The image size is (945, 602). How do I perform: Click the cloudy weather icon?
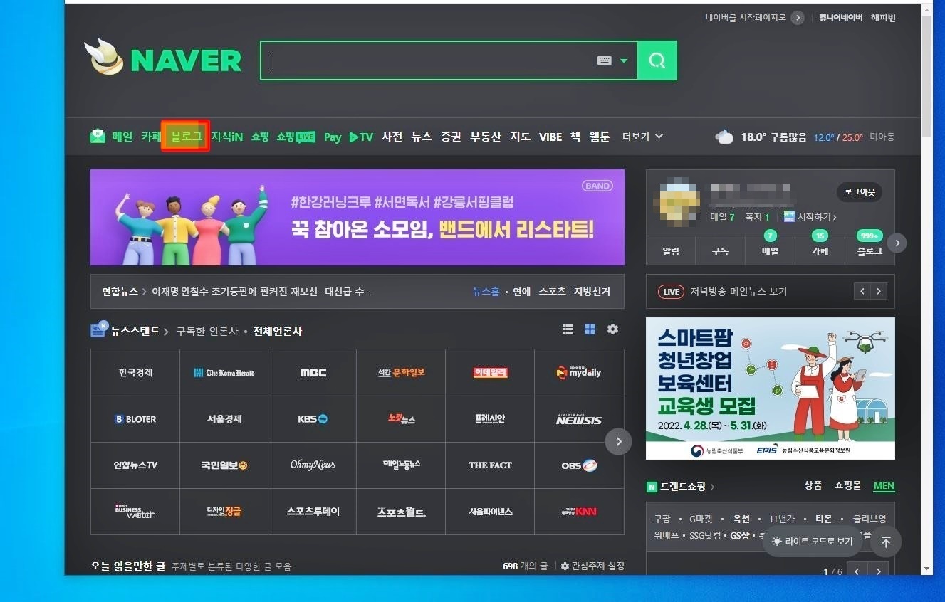724,137
